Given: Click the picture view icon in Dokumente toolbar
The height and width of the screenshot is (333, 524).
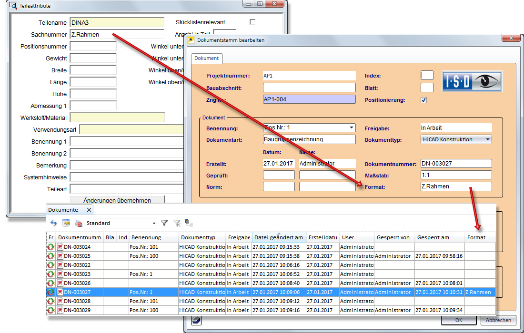Looking at the screenshot, I should tap(66, 223).
